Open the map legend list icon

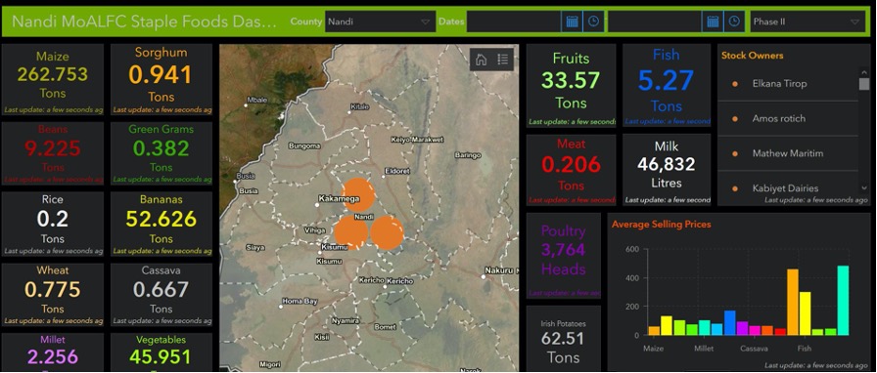coord(502,60)
